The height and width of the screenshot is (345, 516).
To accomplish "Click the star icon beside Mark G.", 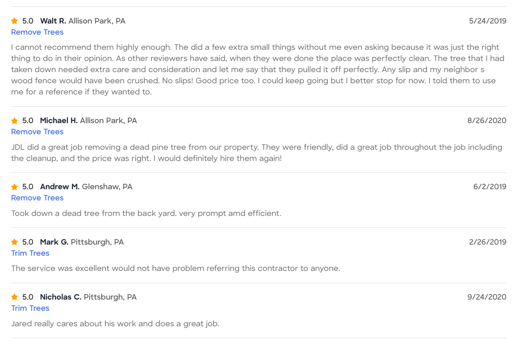I will [15, 242].
